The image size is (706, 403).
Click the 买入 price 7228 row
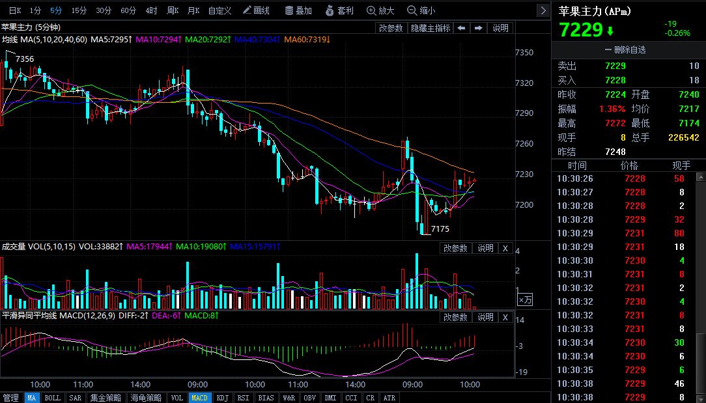[x=628, y=80]
